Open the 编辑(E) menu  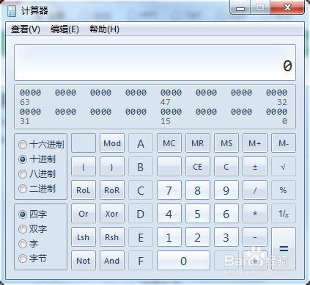tap(64, 29)
